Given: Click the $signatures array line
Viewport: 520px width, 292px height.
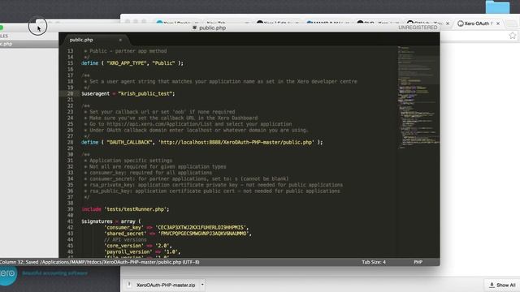Looking at the screenshot, I should click(x=111, y=221).
